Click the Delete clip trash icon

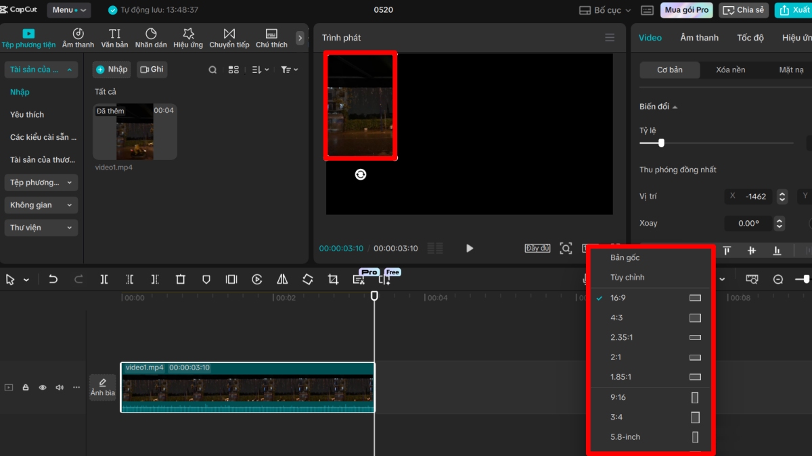(x=180, y=278)
